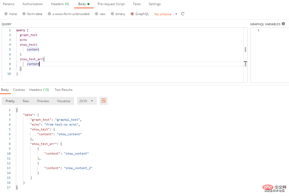Refresh the GraphQL schema

coord(183,14)
